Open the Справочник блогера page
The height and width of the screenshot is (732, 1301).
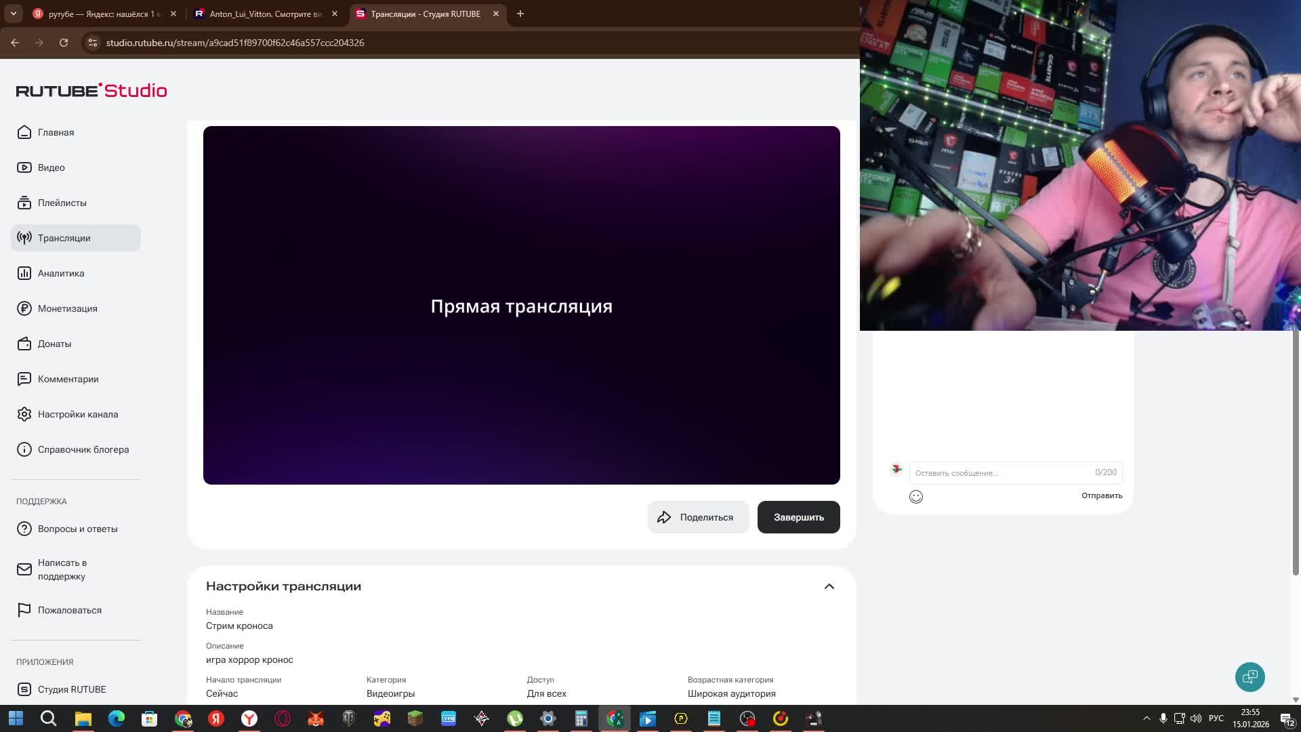pos(83,449)
